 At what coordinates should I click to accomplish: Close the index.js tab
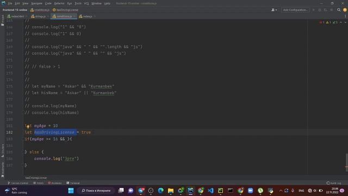tap(95, 16)
